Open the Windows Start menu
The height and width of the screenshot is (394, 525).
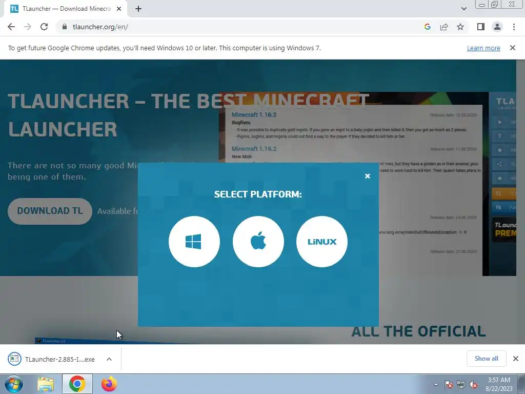(14, 384)
